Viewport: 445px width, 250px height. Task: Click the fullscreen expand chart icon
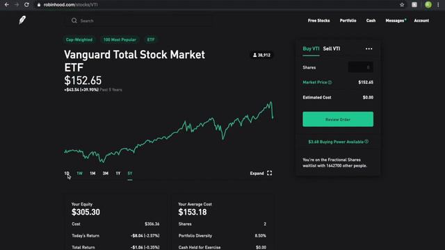[269, 173]
